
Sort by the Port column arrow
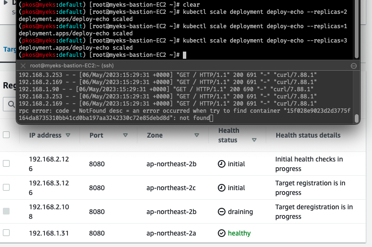(125, 135)
